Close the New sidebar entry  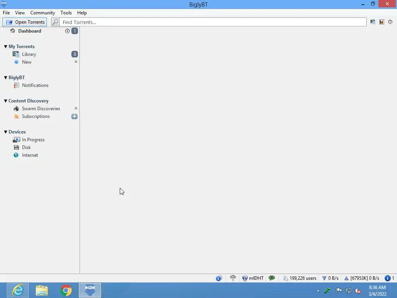click(76, 62)
